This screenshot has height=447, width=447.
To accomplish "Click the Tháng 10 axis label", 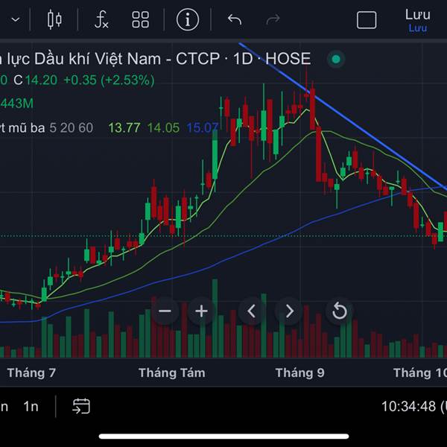I will tap(420, 372).
